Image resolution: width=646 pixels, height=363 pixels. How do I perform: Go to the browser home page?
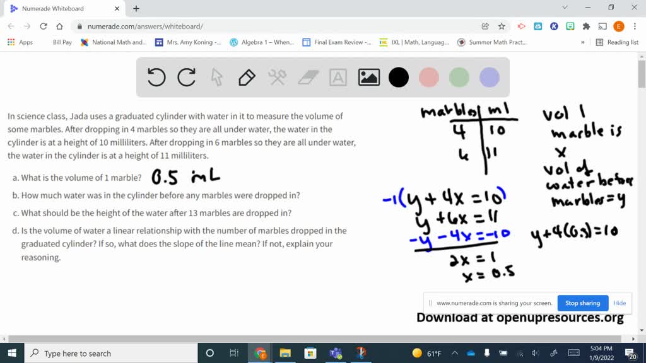(60, 26)
